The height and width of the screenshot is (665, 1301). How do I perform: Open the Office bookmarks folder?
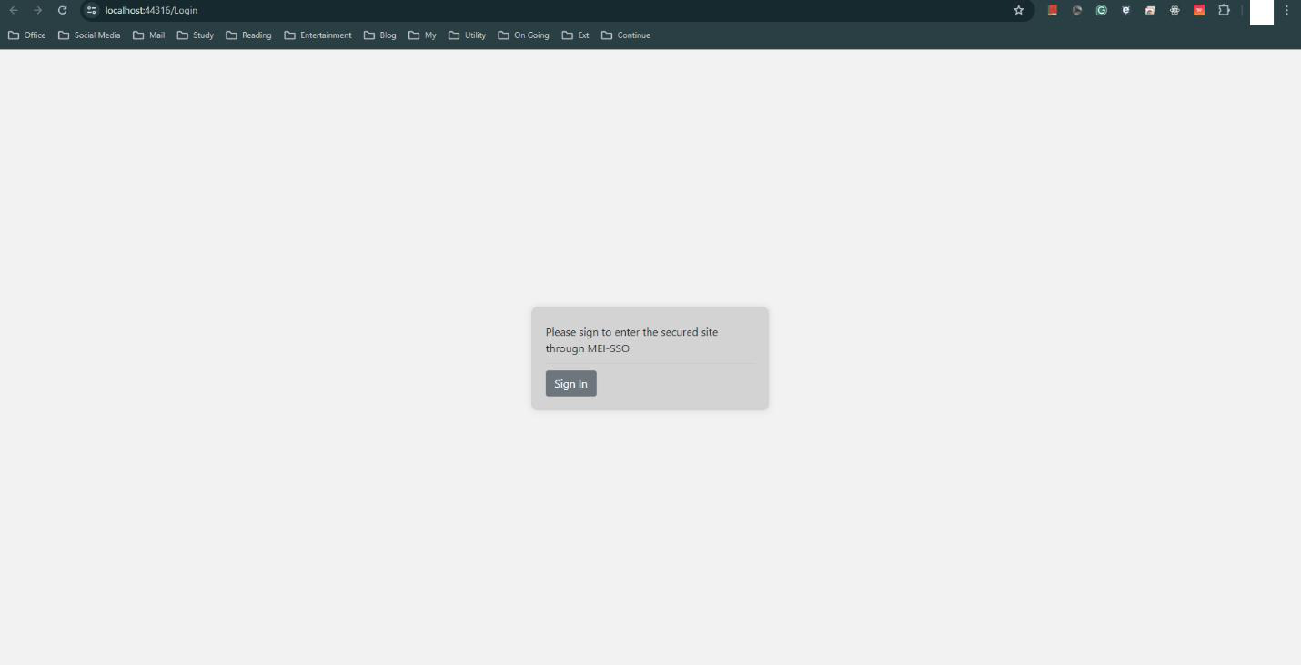coord(27,35)
